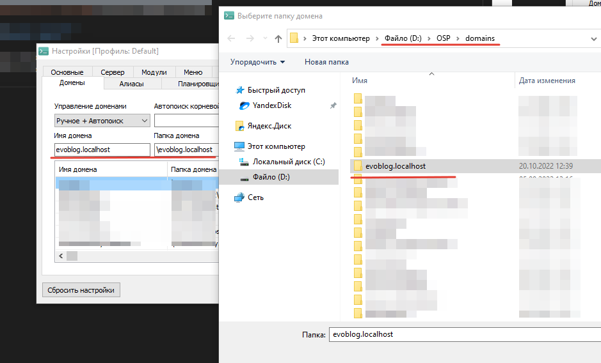Click the monitor icon of Этот компьютер
The image size is (601, 363).
(x=239, y=146)
